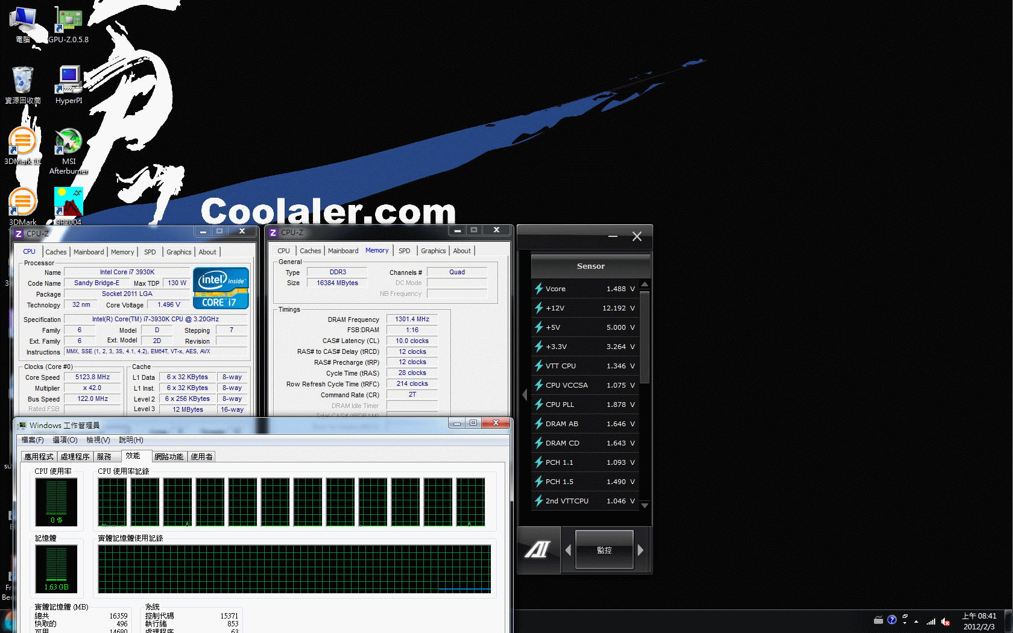Screen dimensions: 1013x633
Task: Select About tab in Memory CPU-Z window
Action: click(x=462, y=251)
